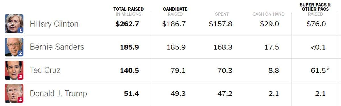Screen dimensions: 341x106
Task: Click Sanders' 185.9 total raised value
Action: tap(130, 47)
